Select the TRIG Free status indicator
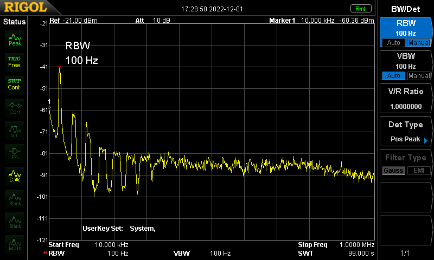 tap(15, 62)
